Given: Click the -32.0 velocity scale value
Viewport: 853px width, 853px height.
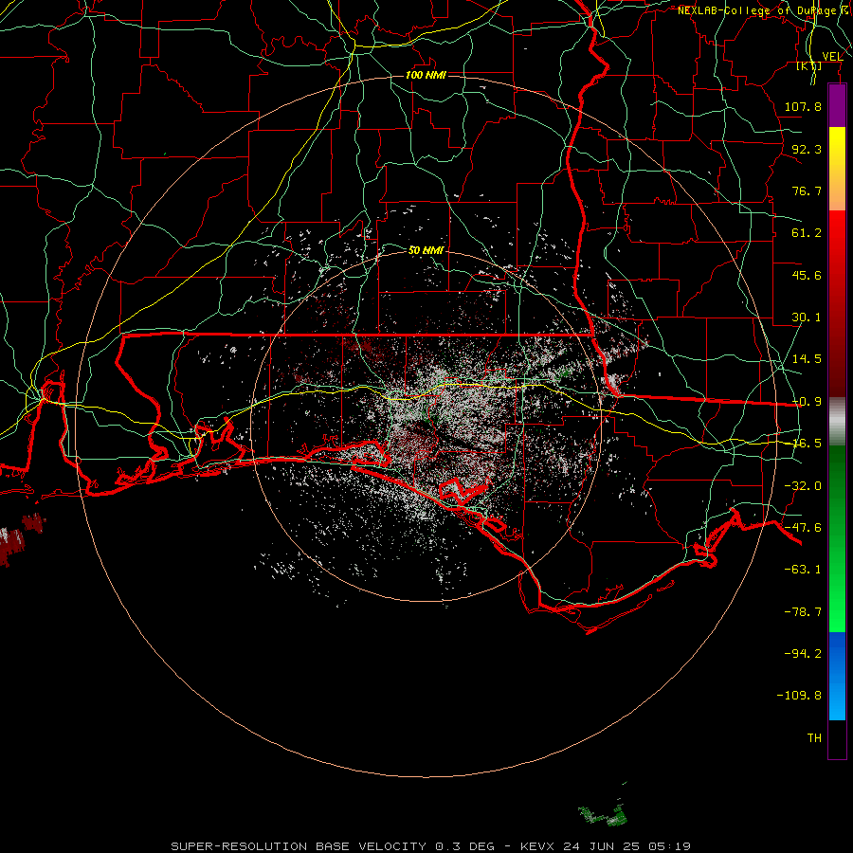Looking at the screenshot, I should pos(803,486).
